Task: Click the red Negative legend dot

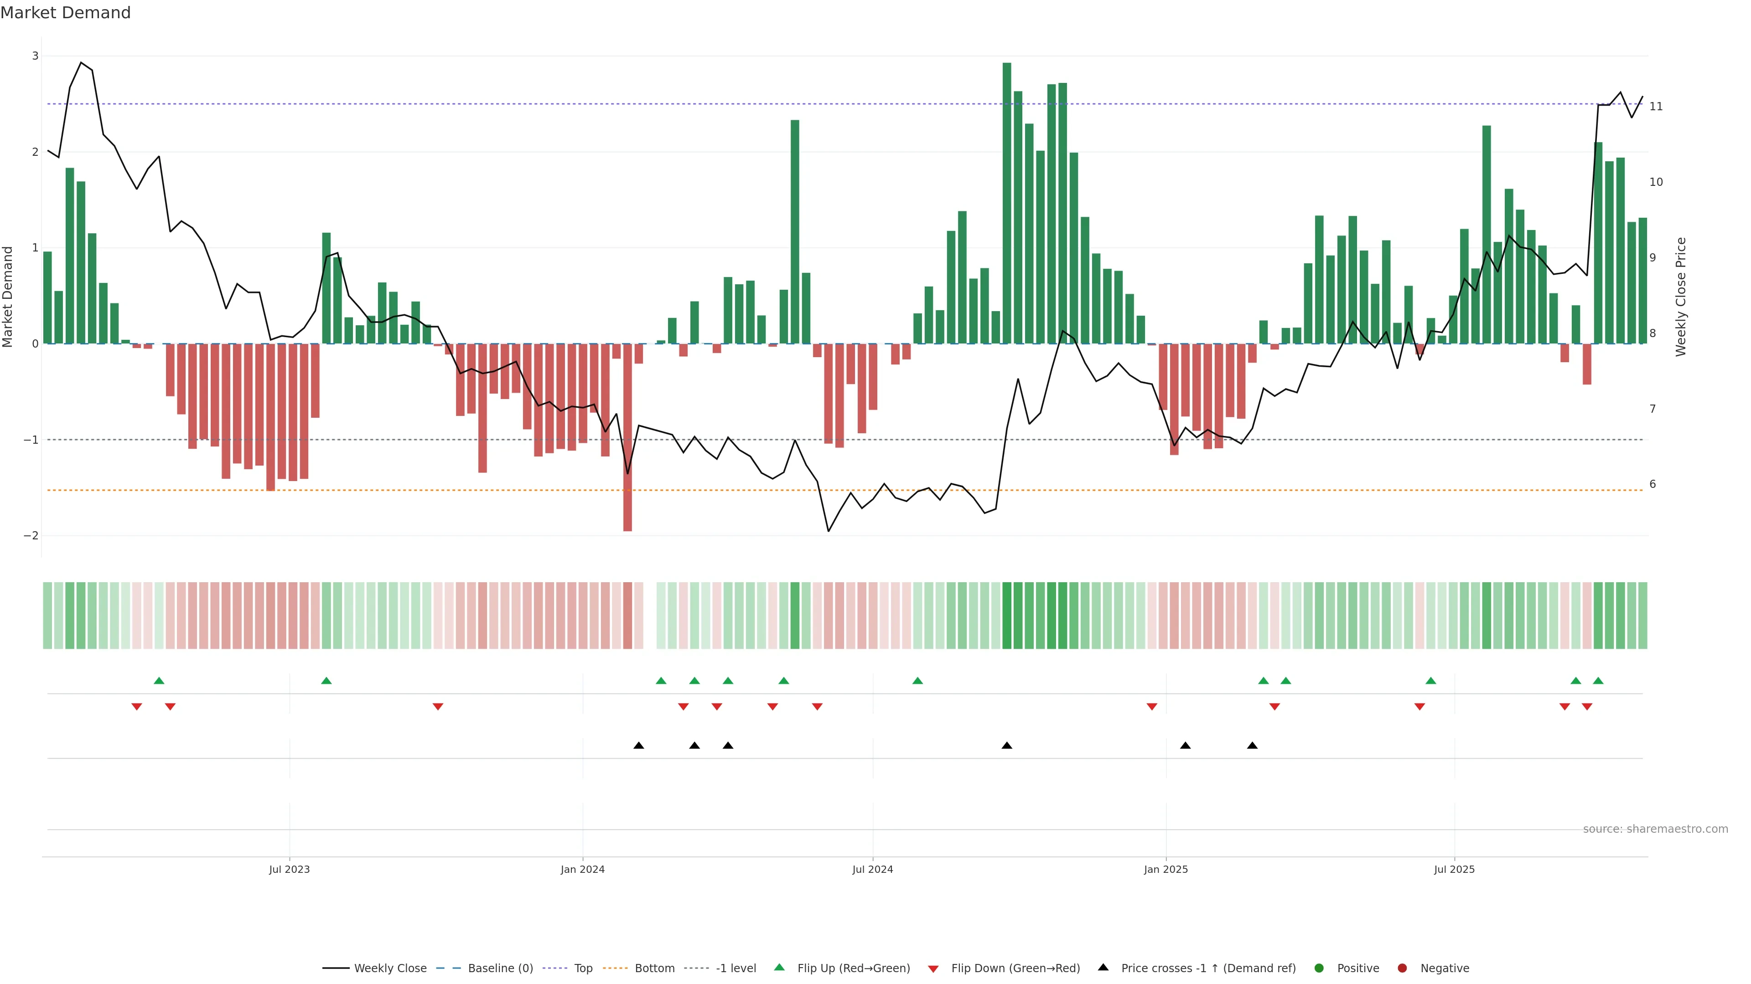Action: [x=1402, y=969]
